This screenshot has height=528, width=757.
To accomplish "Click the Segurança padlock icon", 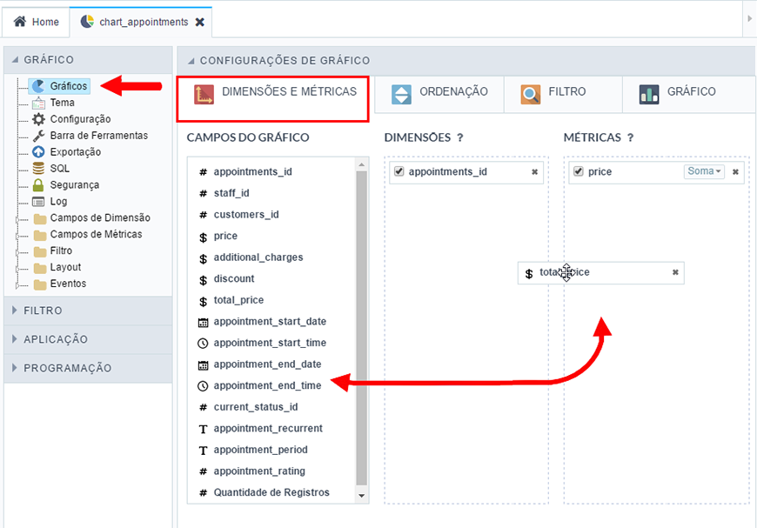I will click(x=38, y=185).
